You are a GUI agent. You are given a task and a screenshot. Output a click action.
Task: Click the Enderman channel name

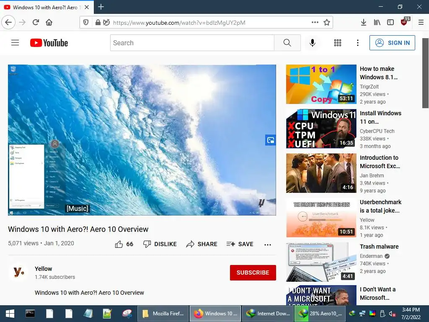pyautogui.click(x=371, y=256)
